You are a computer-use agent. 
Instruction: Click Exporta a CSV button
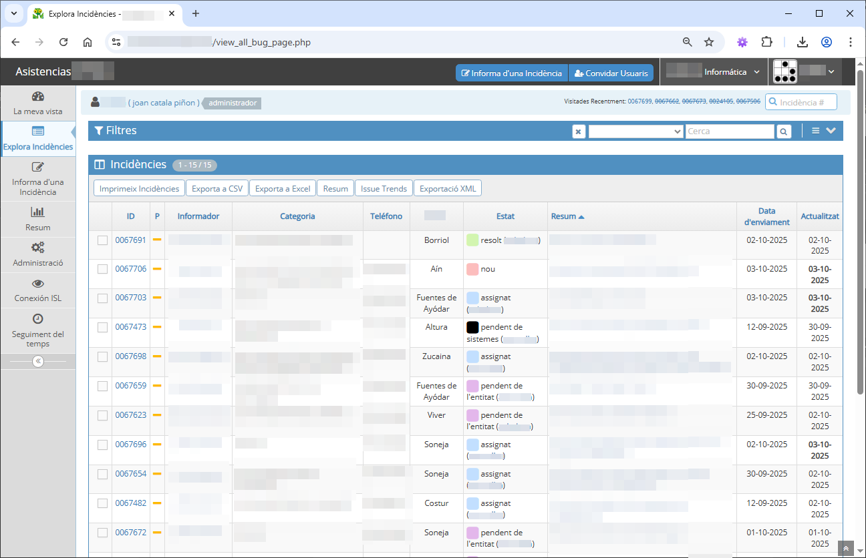click(x=217, y=189)
